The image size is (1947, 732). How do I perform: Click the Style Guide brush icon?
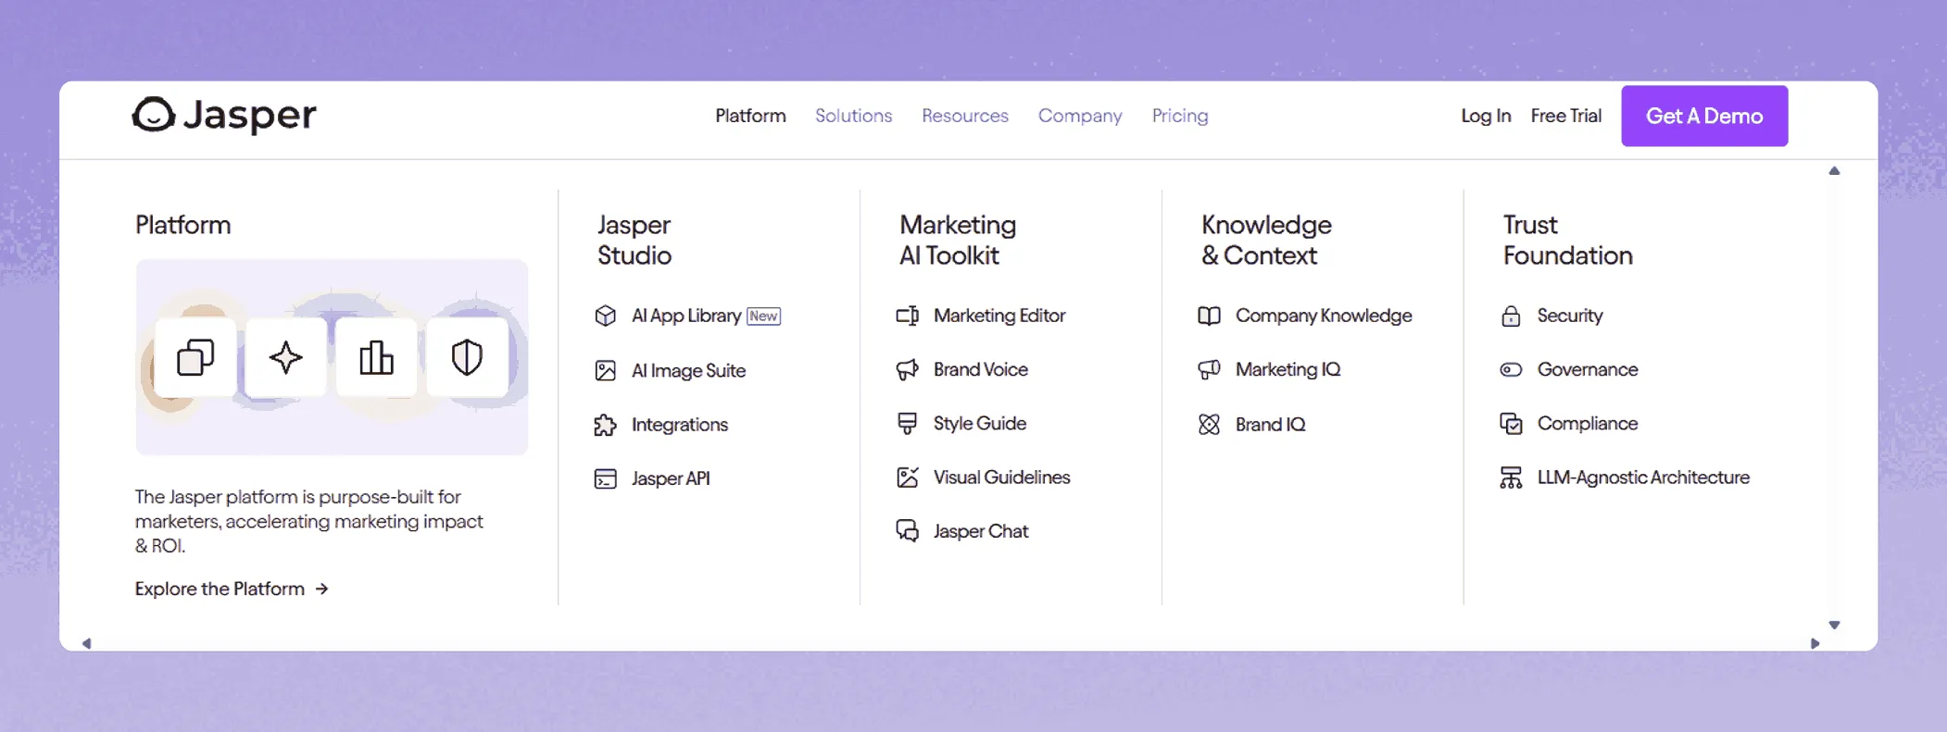(x=907, y=424)
